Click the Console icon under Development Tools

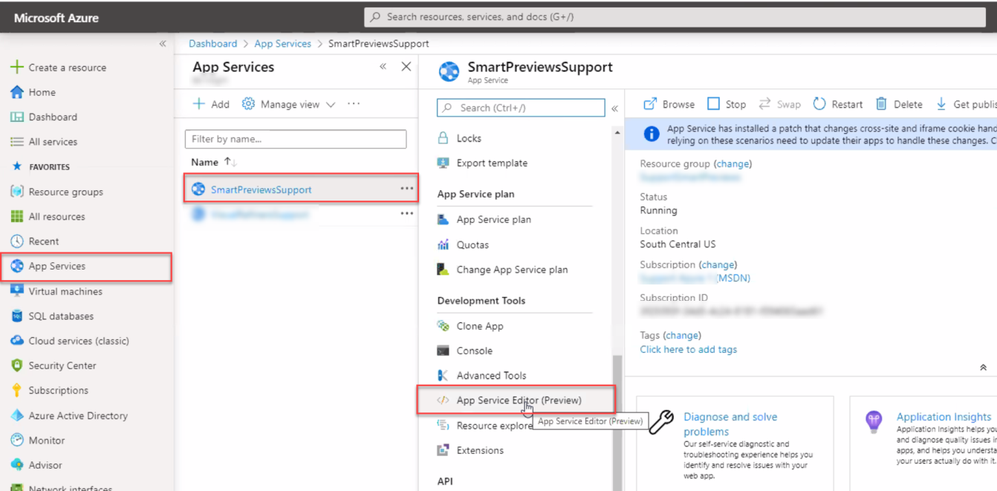tap(443, 351)
